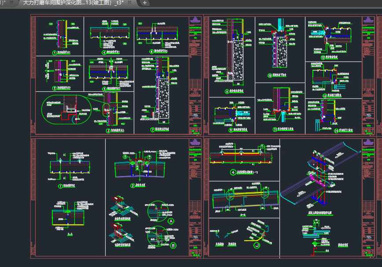Pick the circled number 10 detail marker
The height and width of the screenshot is (267, 382).
click(270, 76)
